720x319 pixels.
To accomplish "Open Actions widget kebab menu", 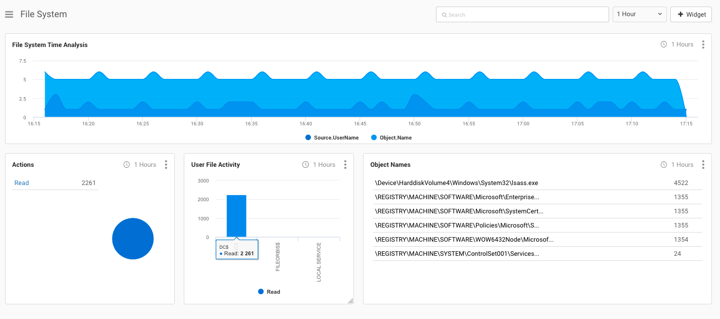I will pyautogui.click(x=166, y=165).
